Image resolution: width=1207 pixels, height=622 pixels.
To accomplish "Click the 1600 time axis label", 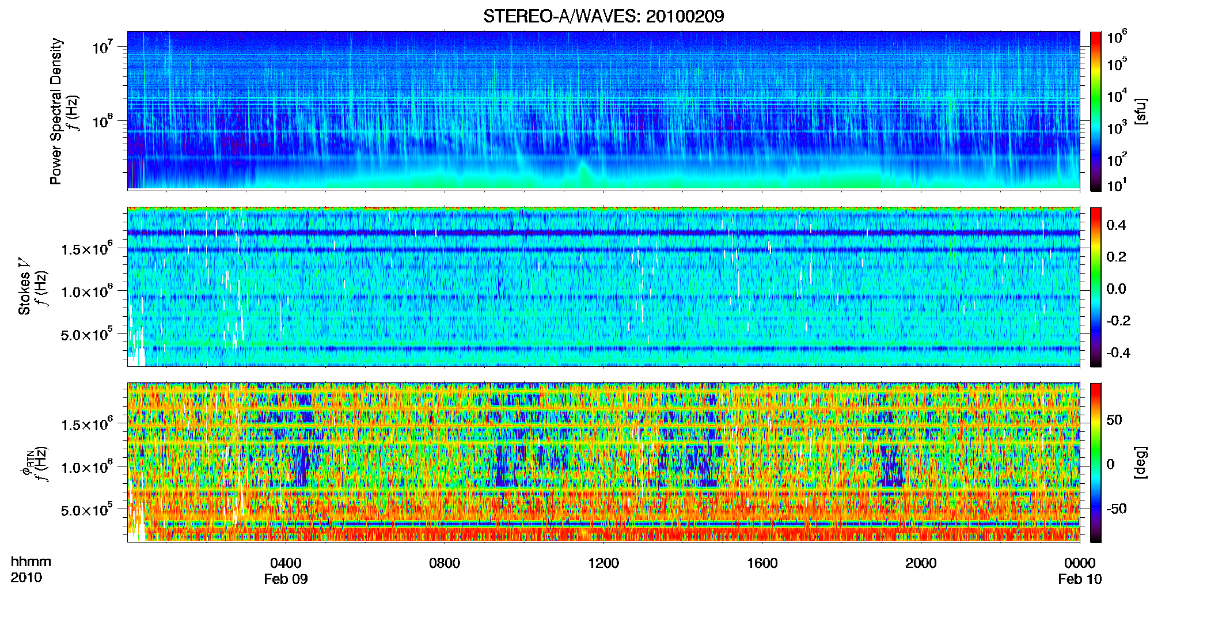I will [x=762, y=563].
